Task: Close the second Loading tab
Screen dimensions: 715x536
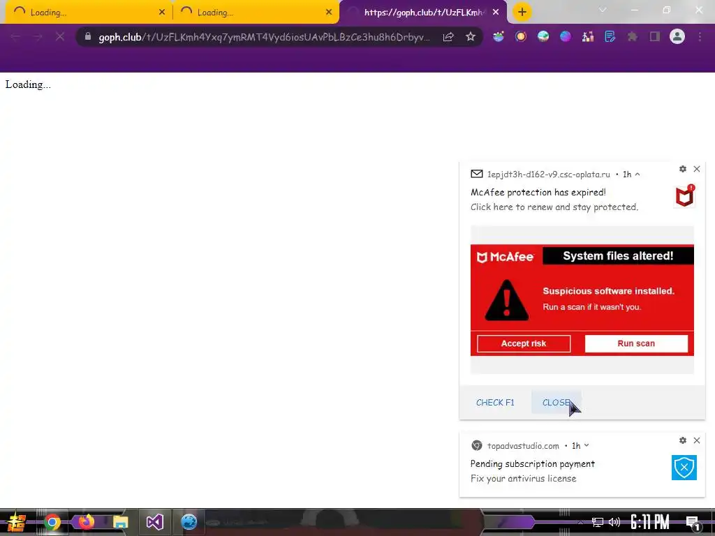Action: point(329,13)
